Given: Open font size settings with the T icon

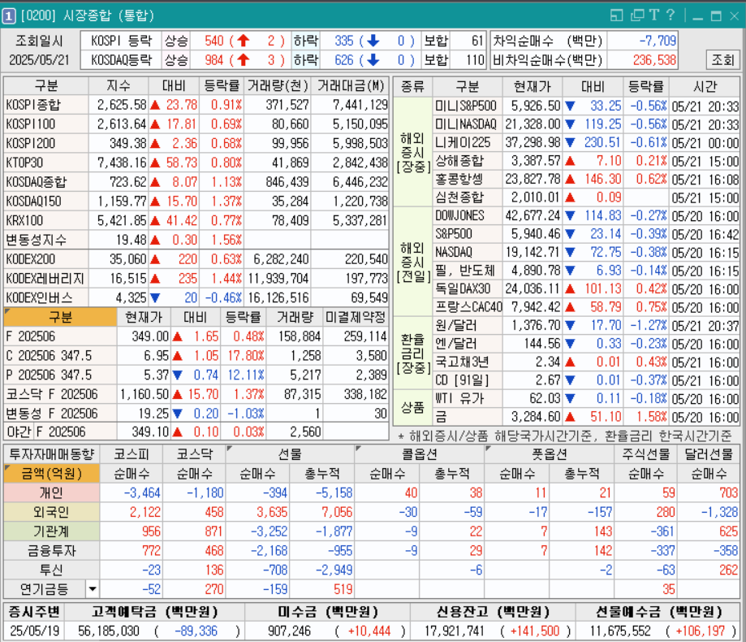Looking at the screenshot, I should [654, 15].
